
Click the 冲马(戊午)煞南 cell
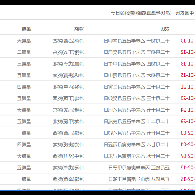(68, 168)
